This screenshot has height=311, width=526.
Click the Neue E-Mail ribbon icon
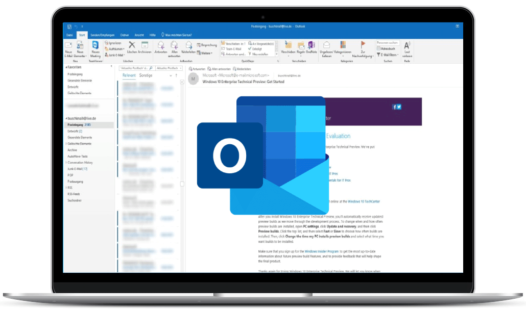coord(68,45)
